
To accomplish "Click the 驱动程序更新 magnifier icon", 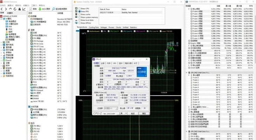I will pos(53,9).
